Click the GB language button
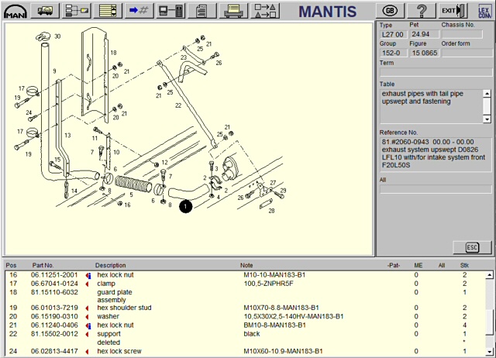 point(390,11)
